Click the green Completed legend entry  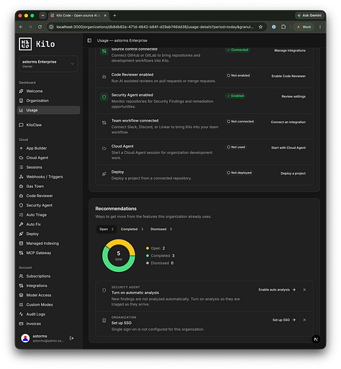pyautogui.click(x=160, y=256)
